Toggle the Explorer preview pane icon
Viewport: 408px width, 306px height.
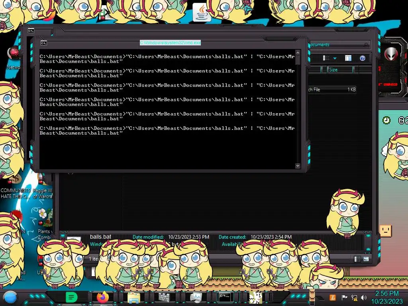pyautogui.click(x=348, y=58)
